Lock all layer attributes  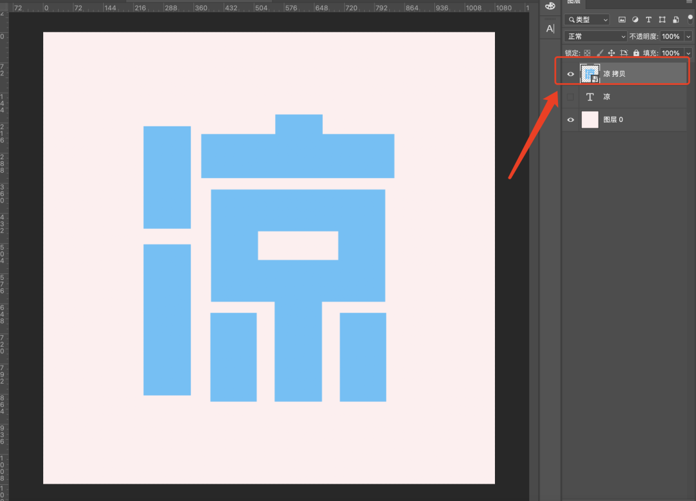pyautogui.click(x=636, y=53)
